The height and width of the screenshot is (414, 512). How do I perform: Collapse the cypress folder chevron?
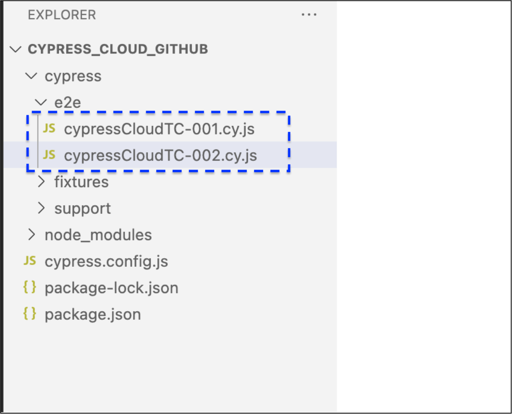[31, 76]
